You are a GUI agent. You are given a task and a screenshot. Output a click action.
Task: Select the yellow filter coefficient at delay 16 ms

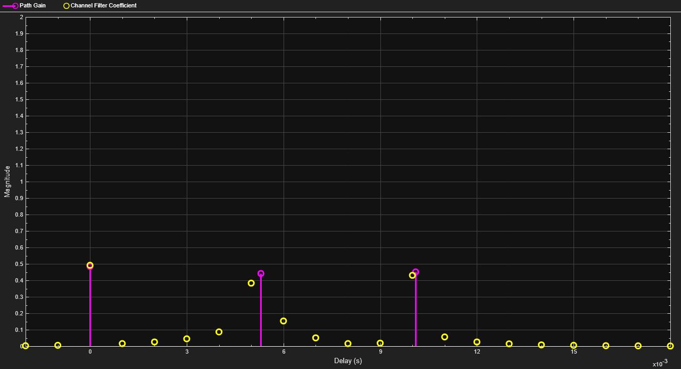click(605, 346)
